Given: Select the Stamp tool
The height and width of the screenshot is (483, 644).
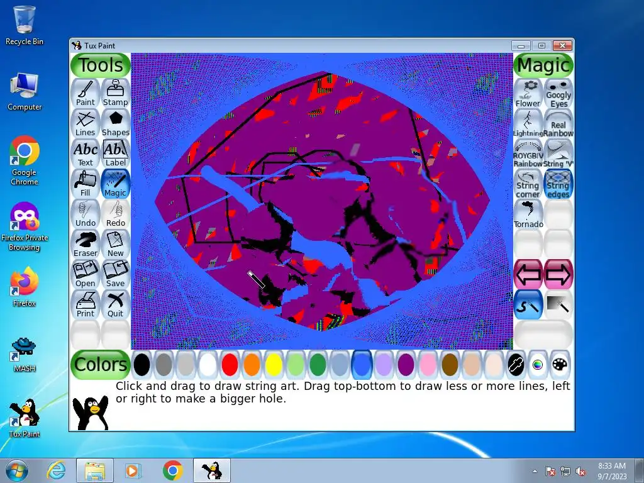Looking at the screenshot, I should (116, 93).
